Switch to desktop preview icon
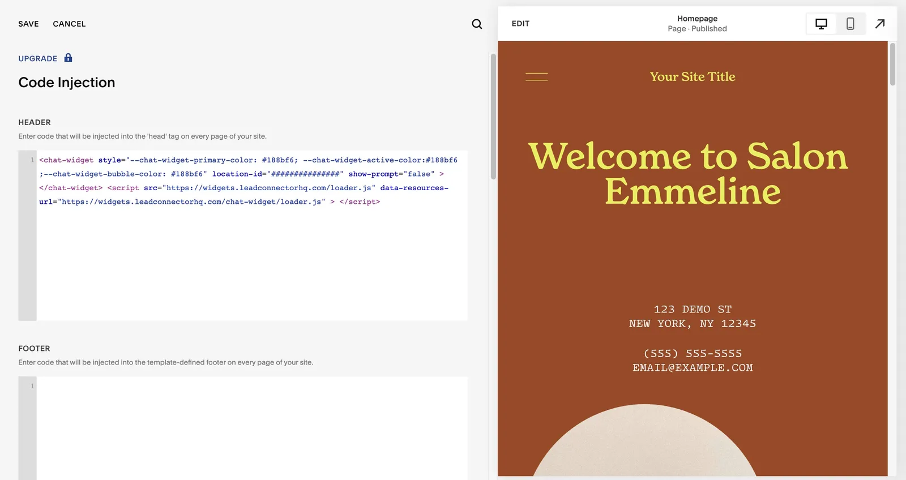This screenshot has width=906, height=480. pyautogui.click(x=821, y=24)
